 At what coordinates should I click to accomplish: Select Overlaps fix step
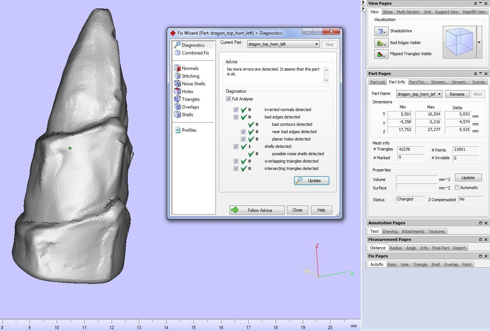coord(187,107)
